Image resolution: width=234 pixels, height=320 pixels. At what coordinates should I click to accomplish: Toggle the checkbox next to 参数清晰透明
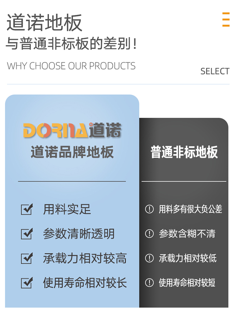pyautogui.click(x=27, y=234)
